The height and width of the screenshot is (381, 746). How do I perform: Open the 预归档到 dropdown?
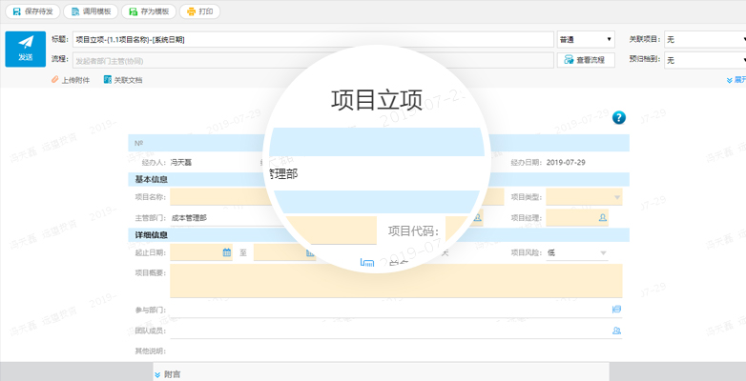(704, 60)
